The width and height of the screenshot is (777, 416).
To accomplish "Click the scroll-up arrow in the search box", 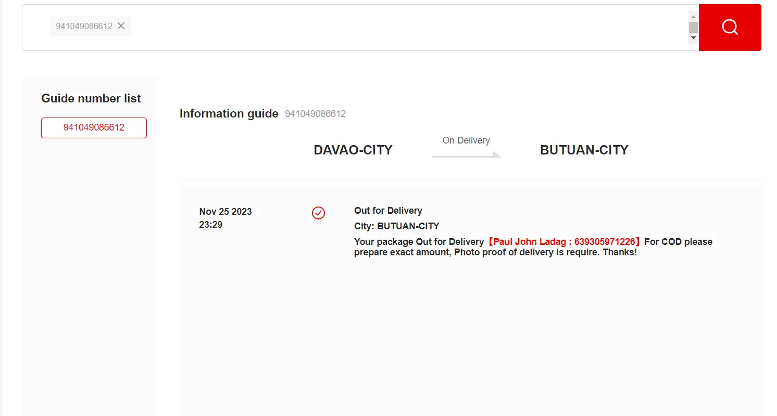I will tap(693, 17).
